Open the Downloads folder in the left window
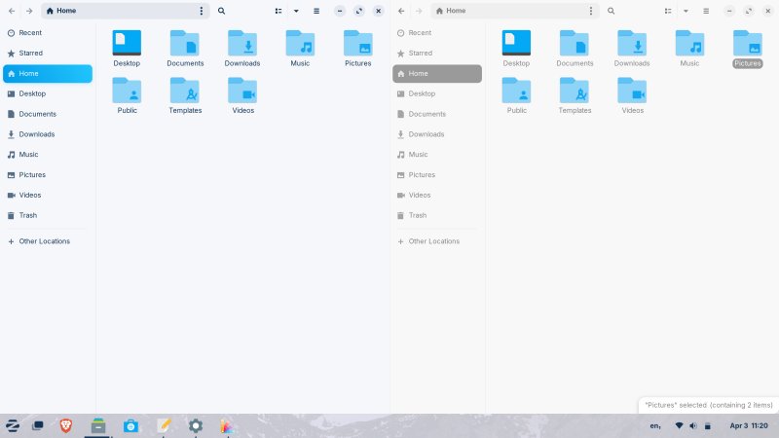Image resolution: width=779 pixels, height=438 pixels. [242, 46]
